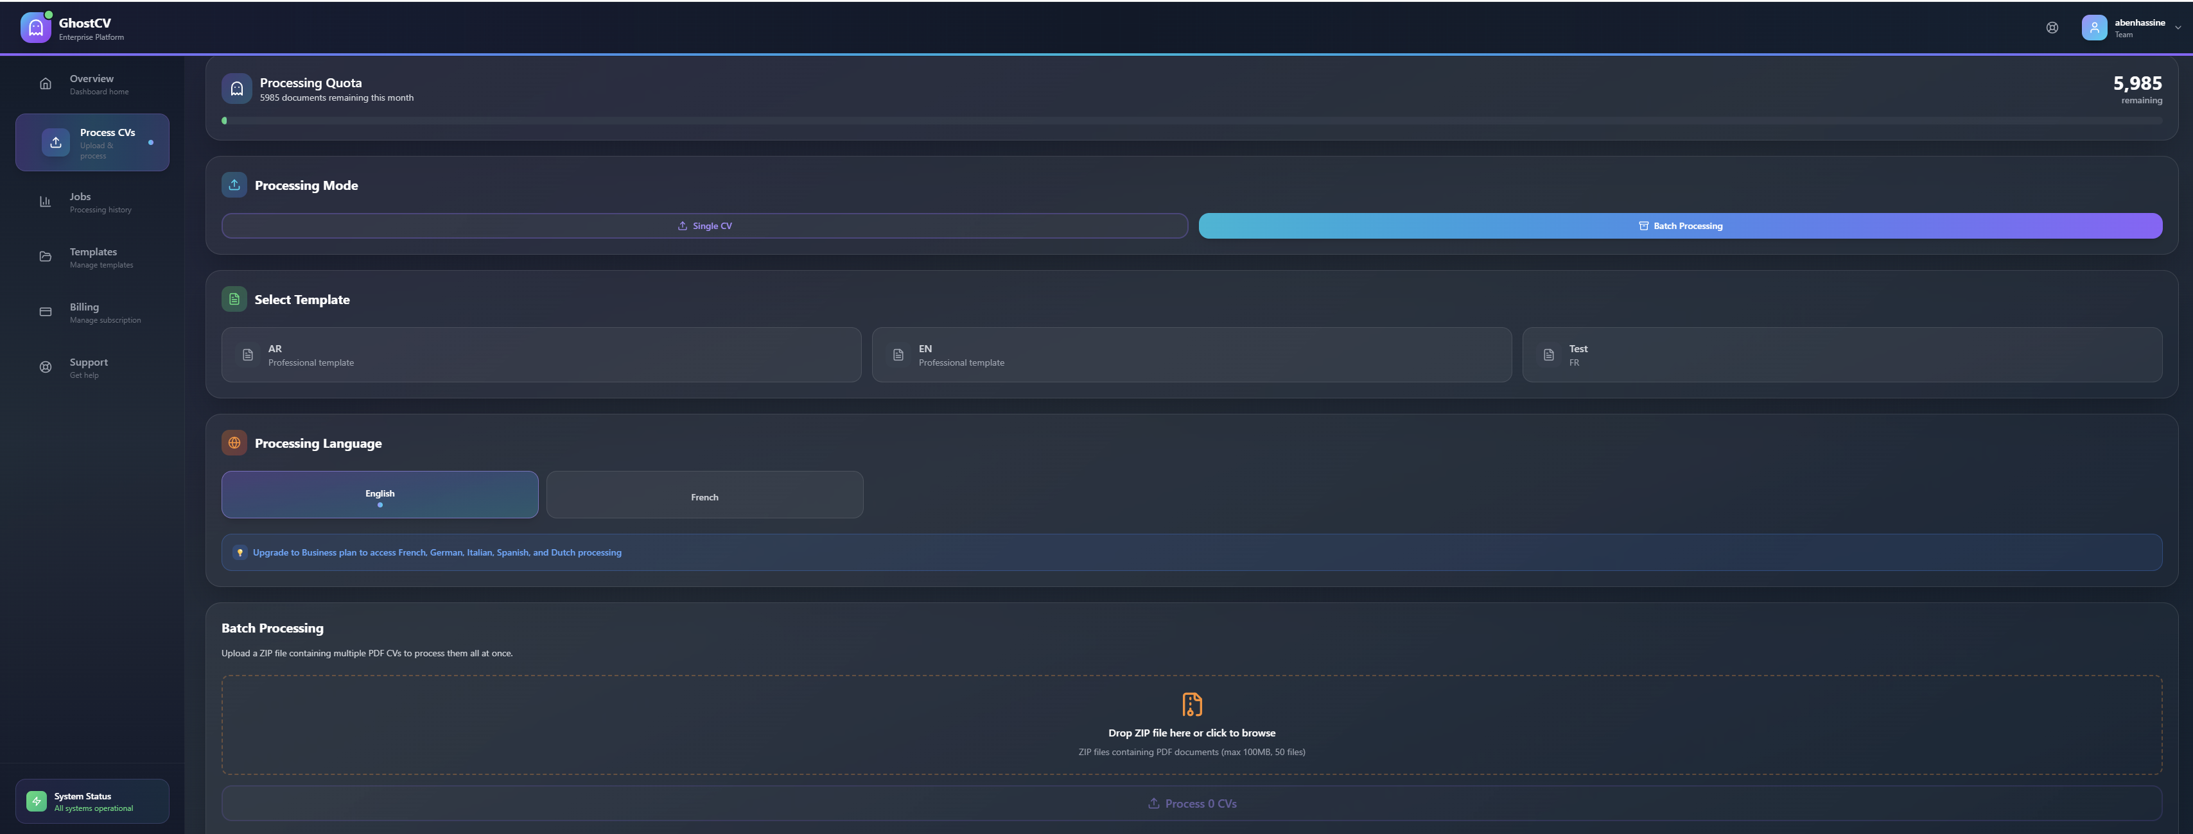Switch to Single CV mode

[x=704, y=226]
